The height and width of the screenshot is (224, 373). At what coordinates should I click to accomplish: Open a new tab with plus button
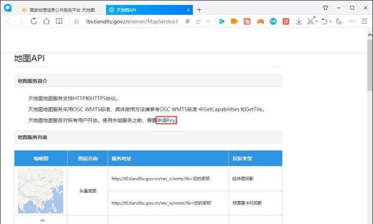[x=199, y=10]
